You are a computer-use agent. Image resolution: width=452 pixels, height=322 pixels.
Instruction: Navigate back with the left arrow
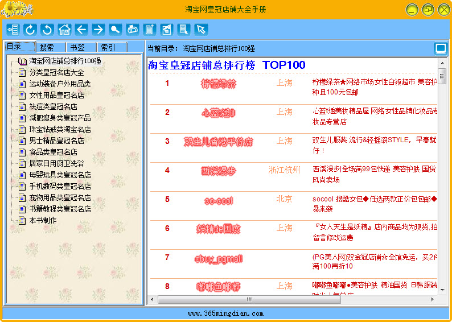pyautogui.click(x=81, y=30)
